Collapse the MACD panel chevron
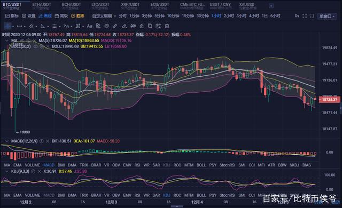The height and width of the screenshot is (208, 342). 7,141
